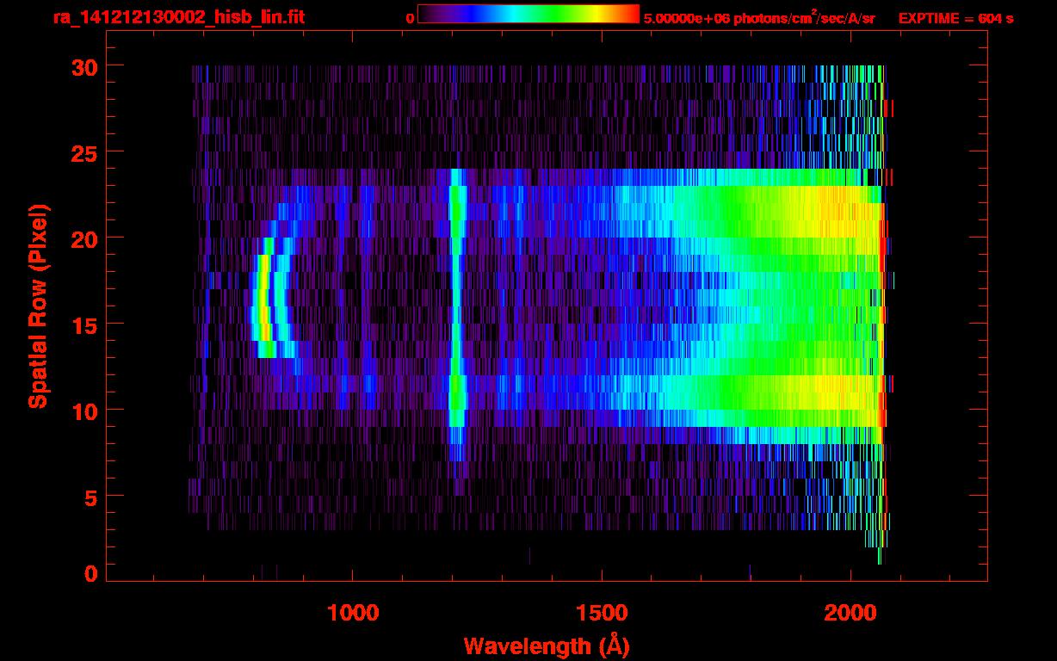Click the rainbow color scale bar
This screenshot has height=661, width=1057.
(528, 15)
